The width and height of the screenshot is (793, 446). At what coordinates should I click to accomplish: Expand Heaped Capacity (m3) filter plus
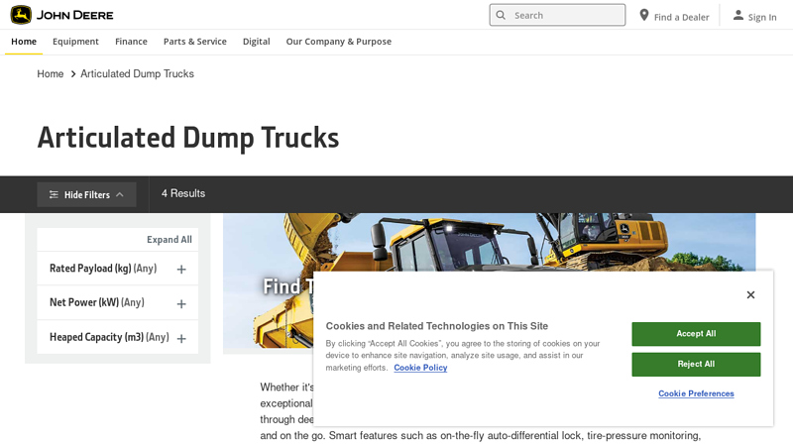[181, 339]
